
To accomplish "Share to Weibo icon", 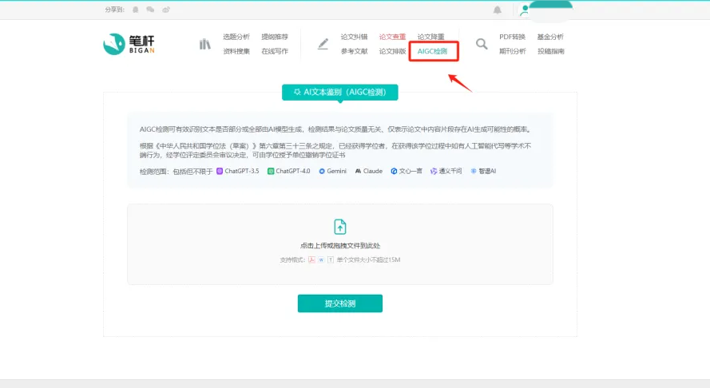I will (x=165, y=10).
